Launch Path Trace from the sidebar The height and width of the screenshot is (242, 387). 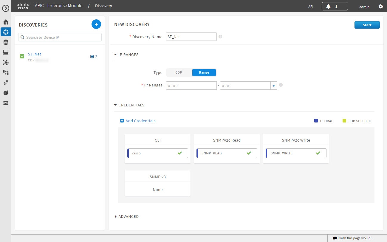click(6, 83)
